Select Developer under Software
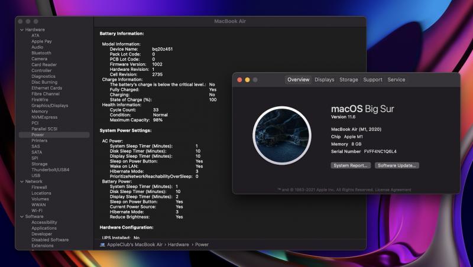473x267 pixels. [x=42, y=234]
